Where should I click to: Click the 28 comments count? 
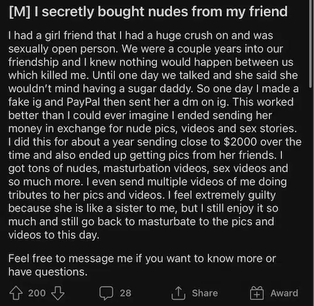point(126,293)
